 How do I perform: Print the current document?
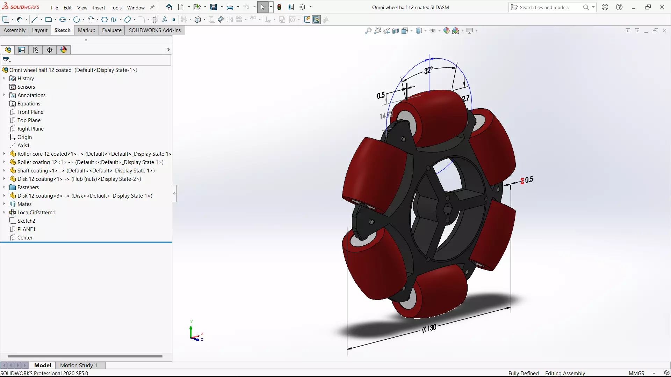tap(230, 7)
